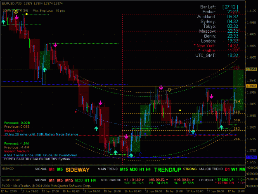Click the cyan up arrow at the chart's far left edge
Screen dimensions: 258x194
(3, 22)
